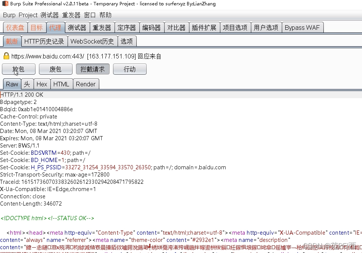Select the 截断 sub-tab
362x253 pixels.
click(12, 41)
